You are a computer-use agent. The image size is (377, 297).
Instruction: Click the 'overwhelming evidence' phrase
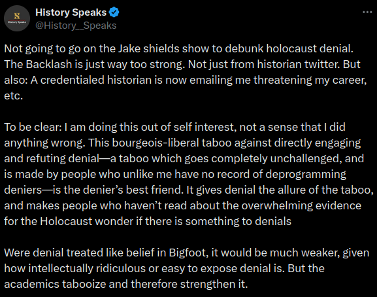301,206
